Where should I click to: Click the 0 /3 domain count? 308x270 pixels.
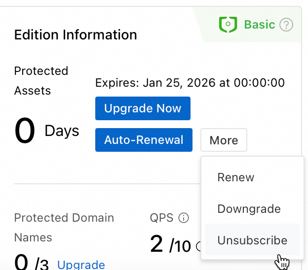(x=32, y=263)
